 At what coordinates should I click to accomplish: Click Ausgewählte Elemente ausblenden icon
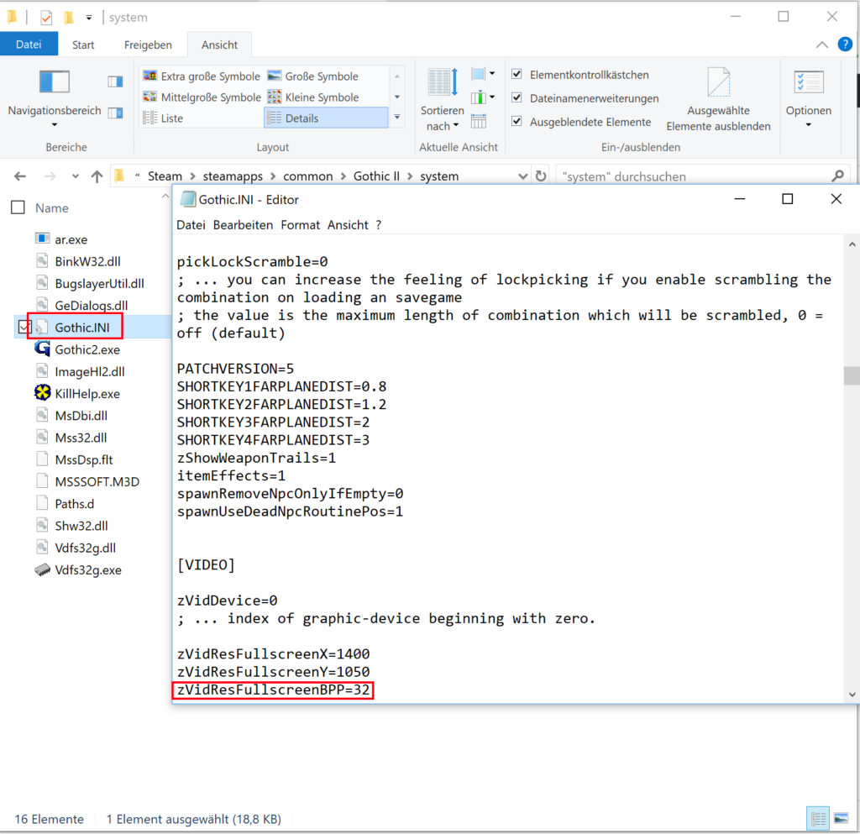click(x=718, y=82)
